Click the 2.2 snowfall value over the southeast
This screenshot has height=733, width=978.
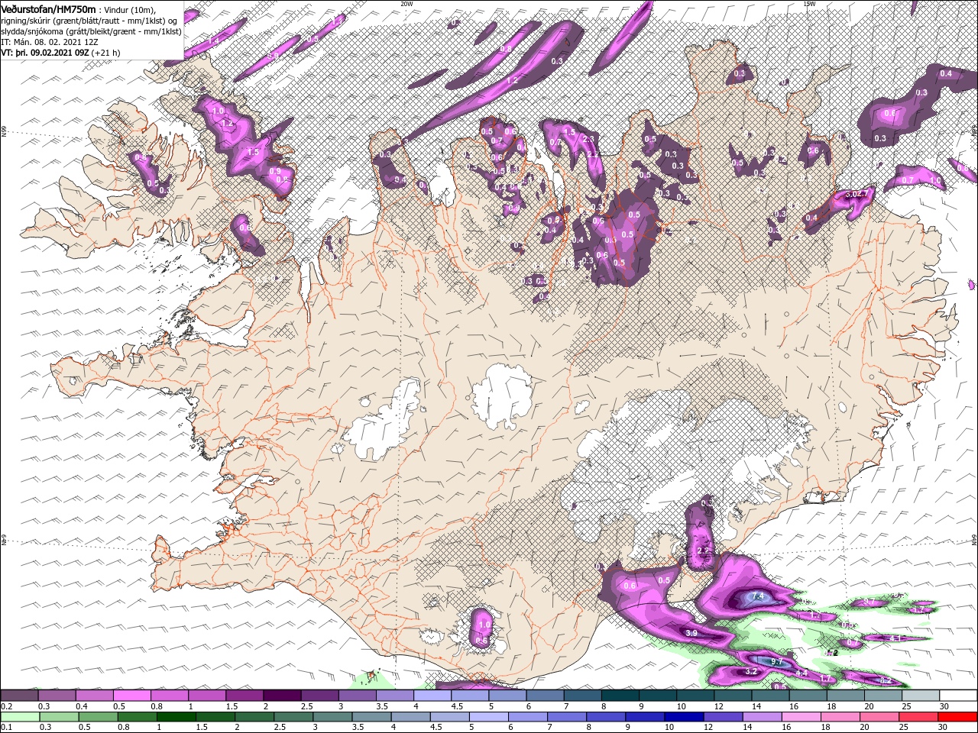pos(704,550)
